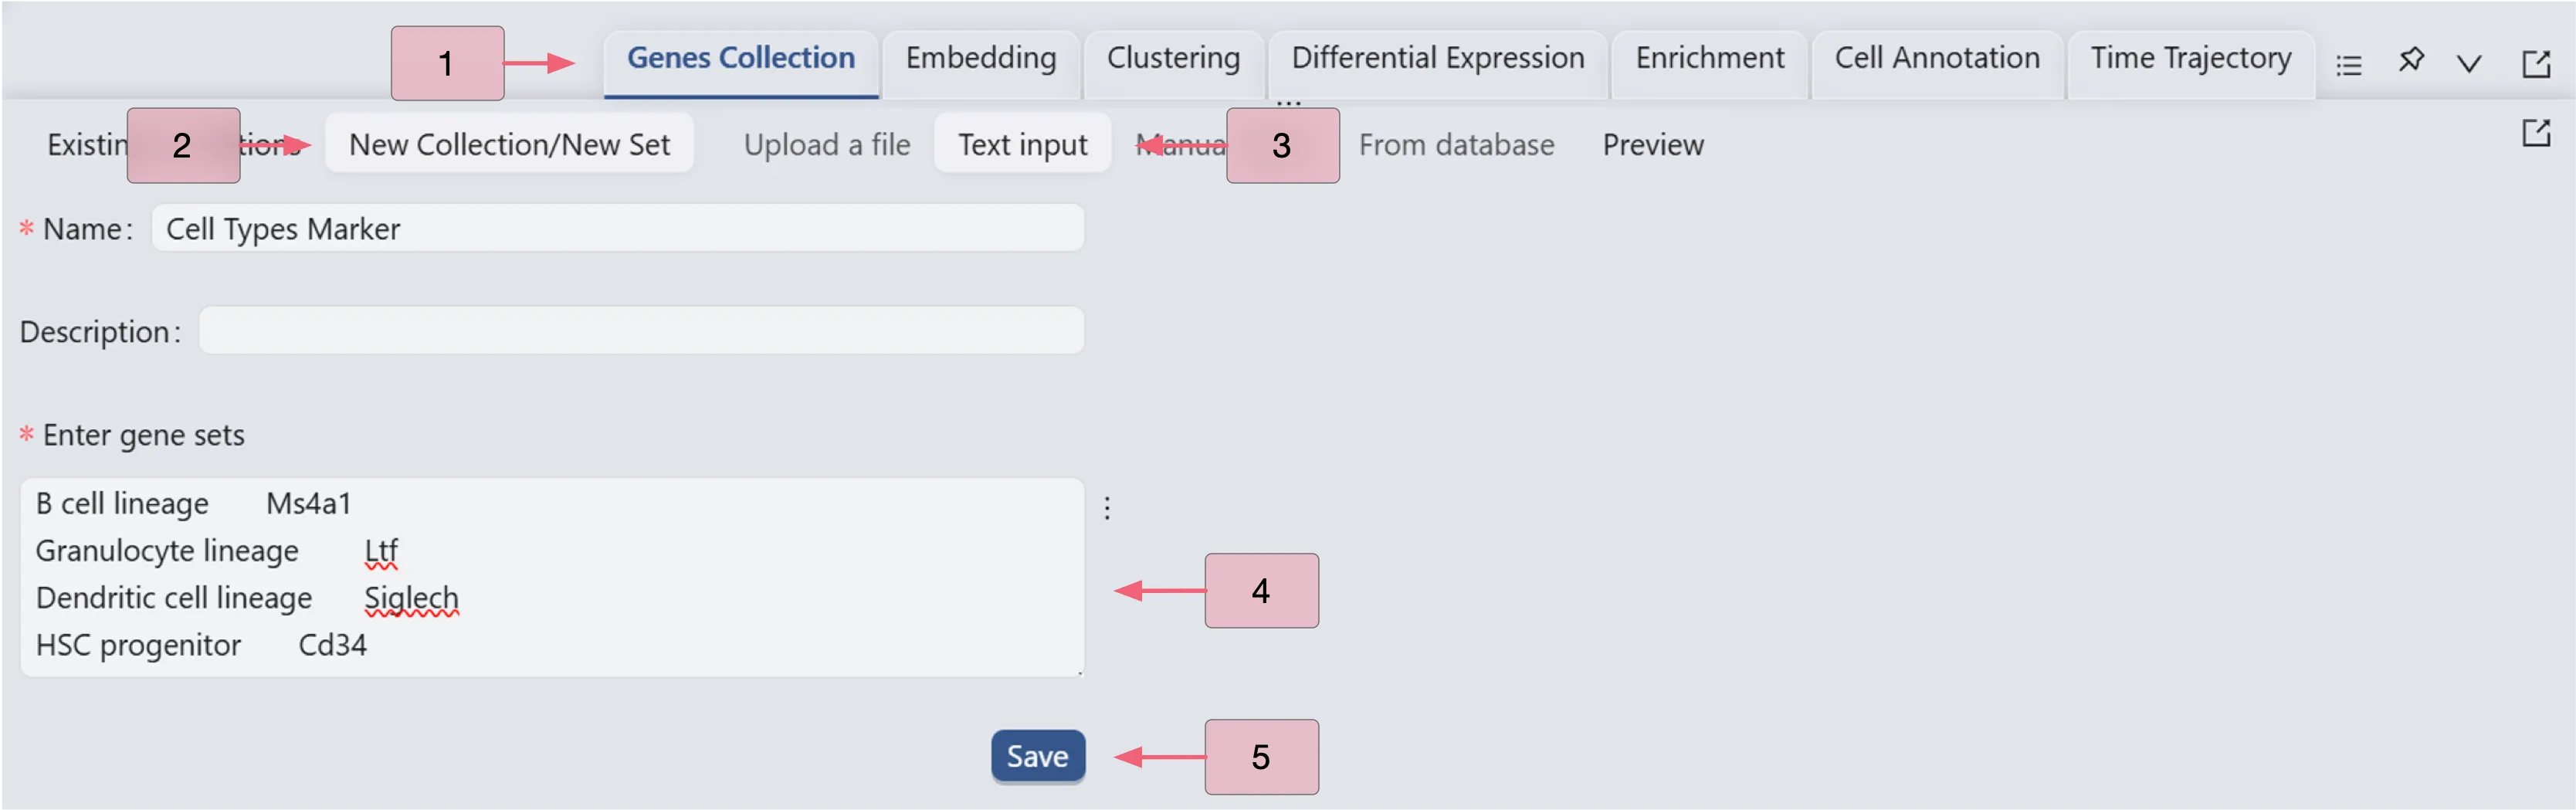Open the Clustering tab
The image size is (2576, 810).
[1173, 59]
